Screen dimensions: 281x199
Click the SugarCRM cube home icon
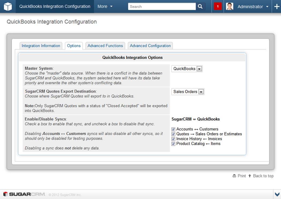tap(8, 7)
